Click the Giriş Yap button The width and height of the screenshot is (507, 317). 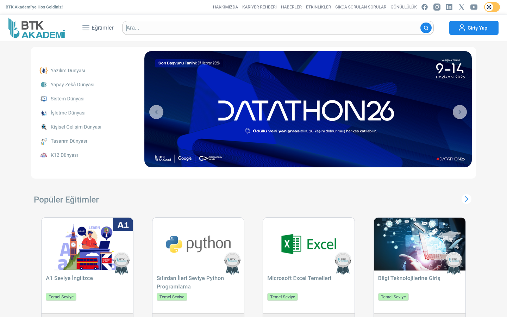pyautogui.click(x=474, y=28)
